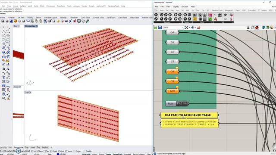
Task: Click the blue GIRDERS layer color swatch
Action: pos(58,154)
